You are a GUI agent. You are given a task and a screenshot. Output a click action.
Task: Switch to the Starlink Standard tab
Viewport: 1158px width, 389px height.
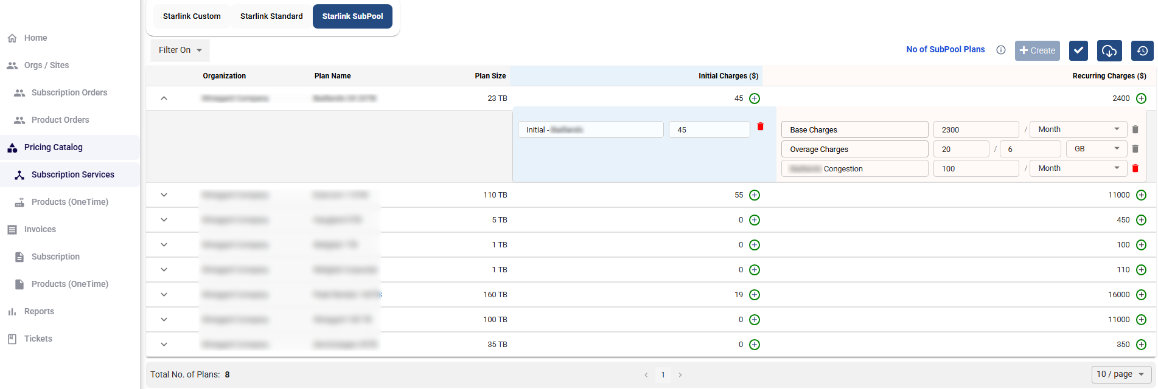[271, 16]
